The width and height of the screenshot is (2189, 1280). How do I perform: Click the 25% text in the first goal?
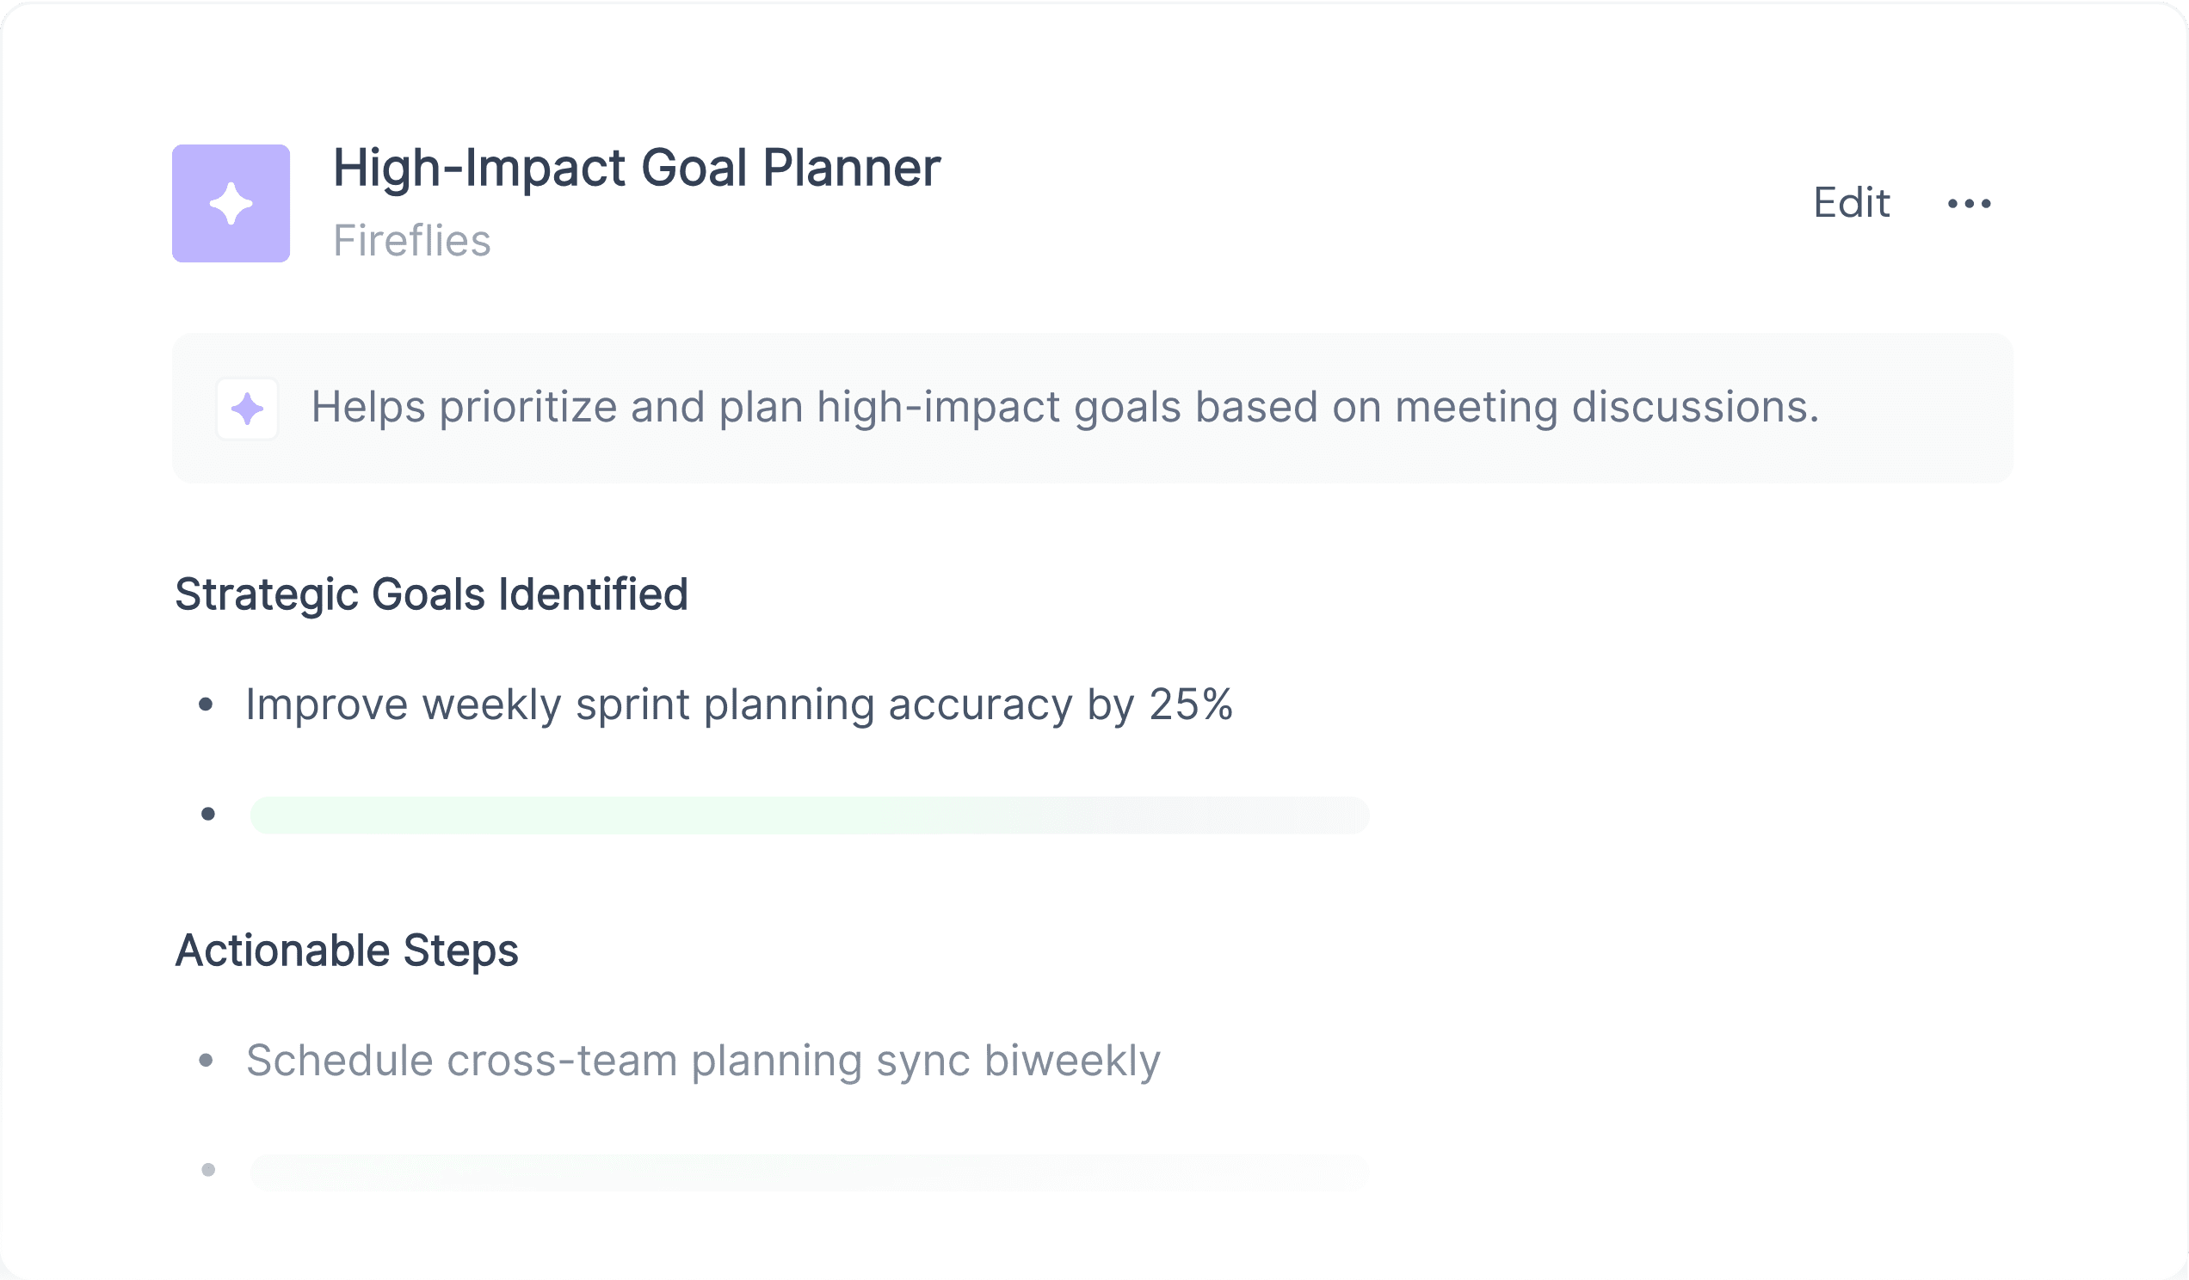click(1190, 705)
